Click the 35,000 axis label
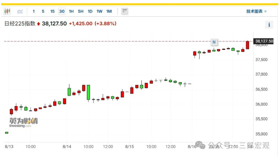Screen dimensions: 280x160 coord(262,134)
